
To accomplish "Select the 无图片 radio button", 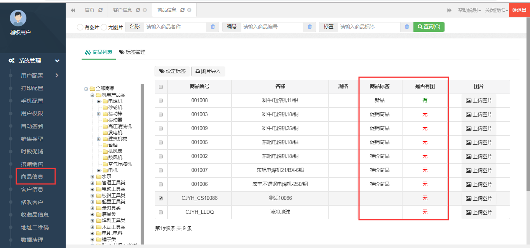I will (104, 27).
